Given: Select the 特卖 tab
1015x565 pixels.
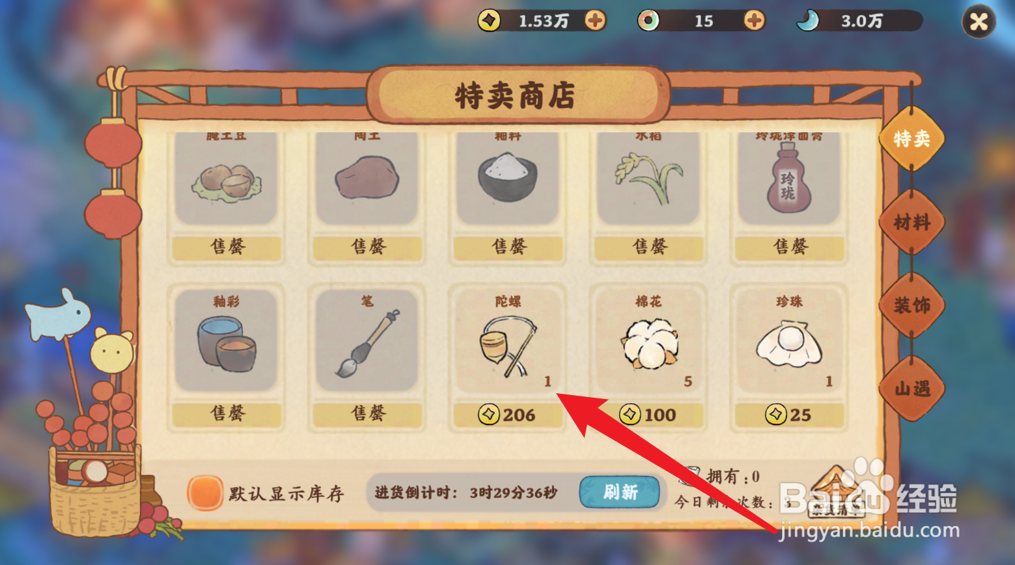Looking at the screenshot, I should (911, 139).
